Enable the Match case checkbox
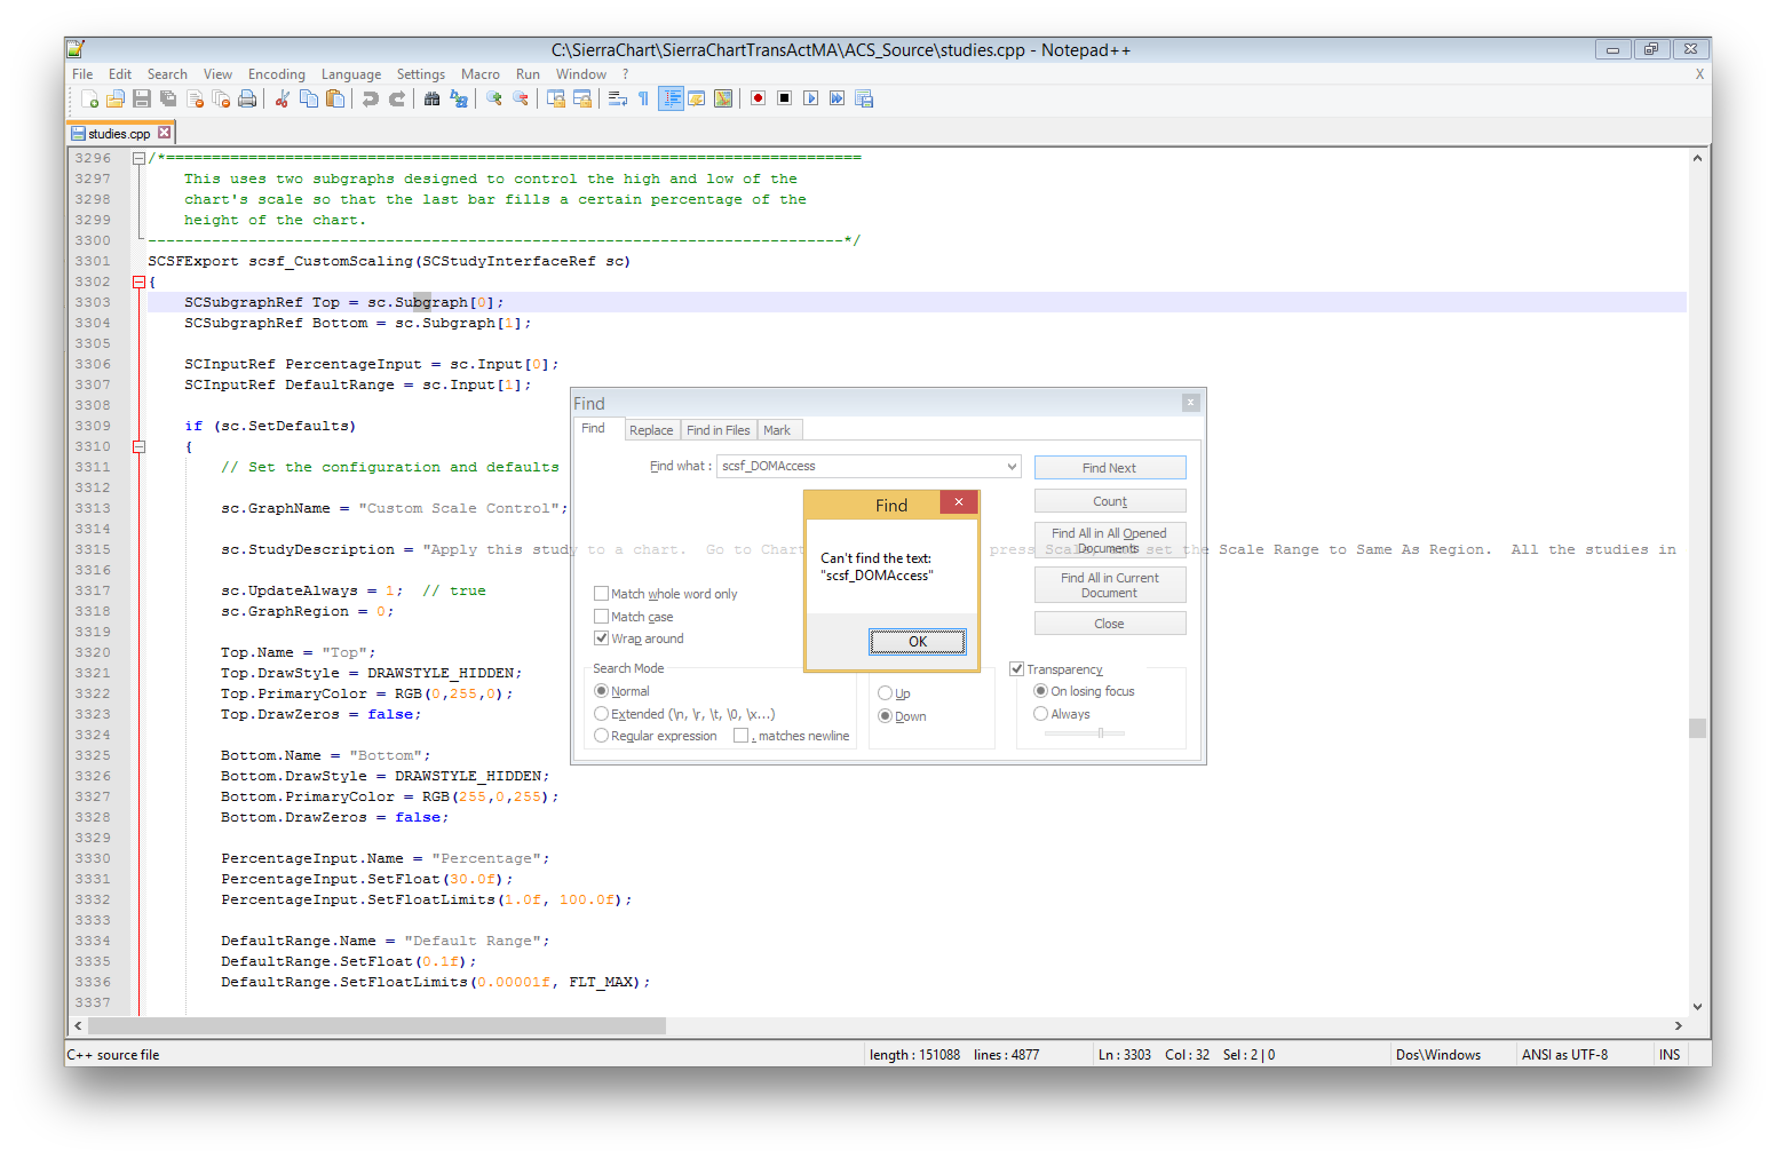1776x1158 pixels. coord(601,616)
